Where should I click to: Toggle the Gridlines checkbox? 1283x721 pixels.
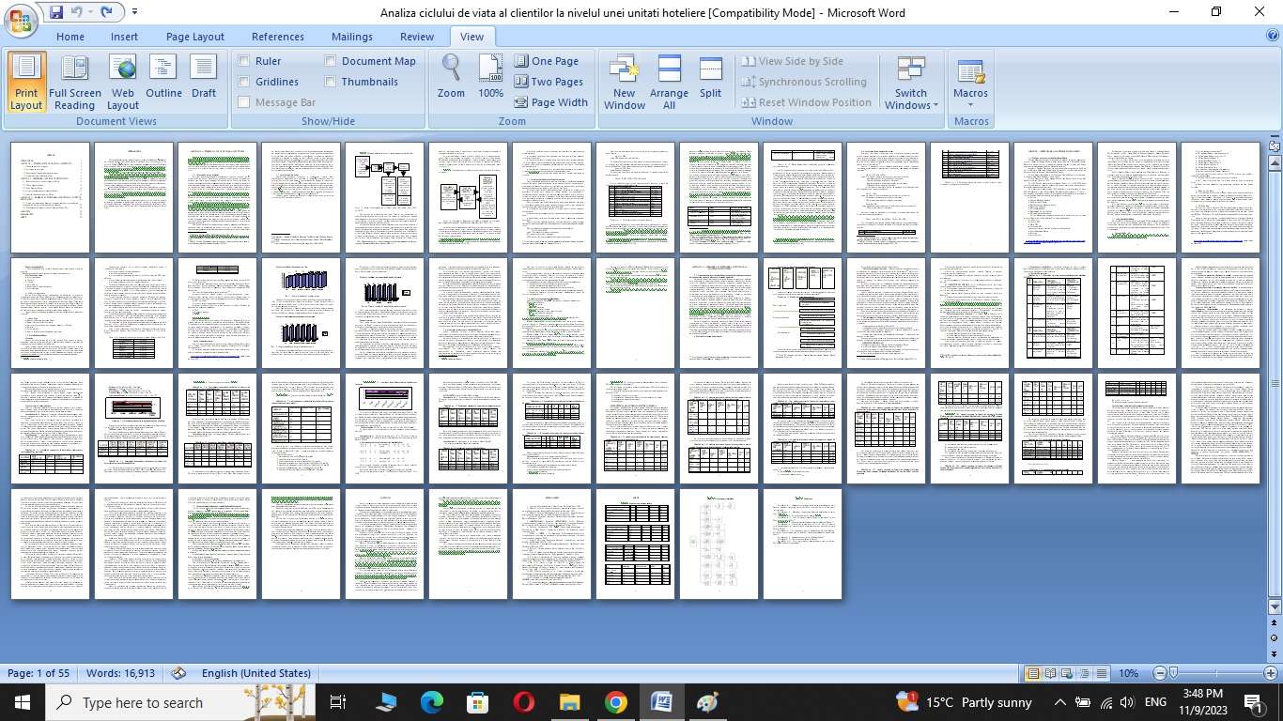[x=244, y=82]
